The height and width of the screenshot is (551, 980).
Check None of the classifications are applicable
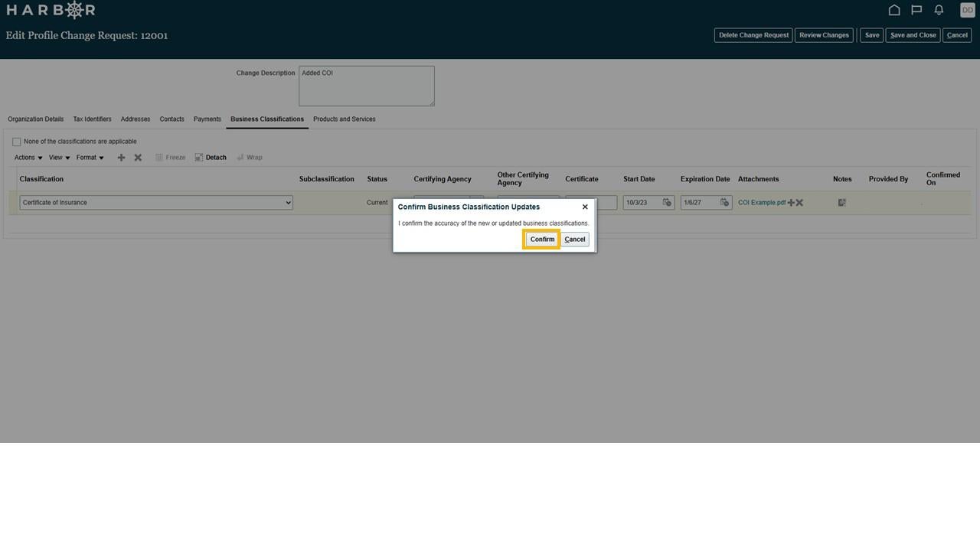pos(16,142)
